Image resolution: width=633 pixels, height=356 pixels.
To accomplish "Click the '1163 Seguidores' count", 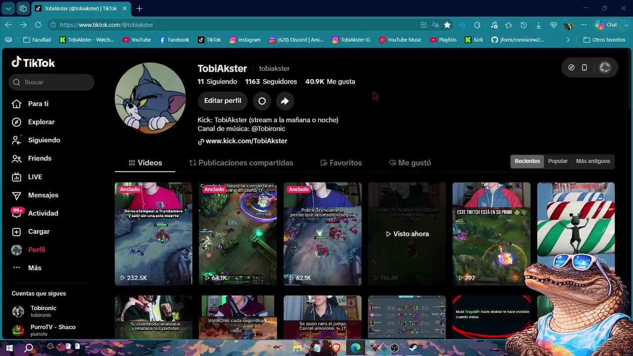I will click(x=271, y=82).
